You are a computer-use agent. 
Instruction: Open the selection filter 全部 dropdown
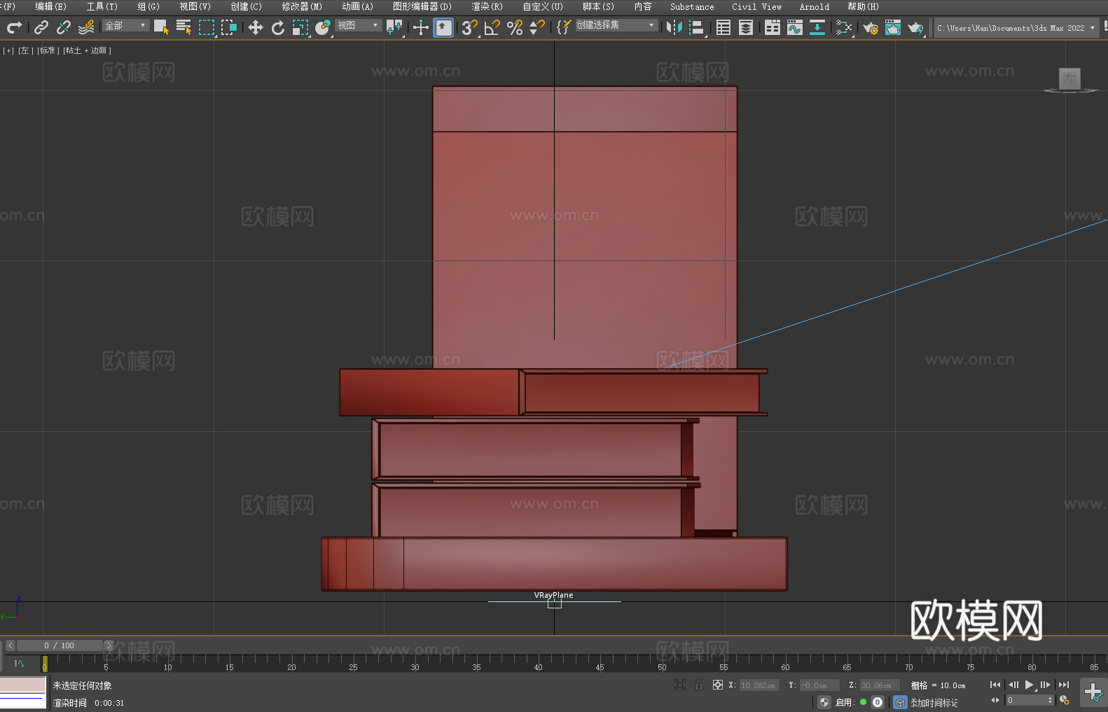(126, 25)
